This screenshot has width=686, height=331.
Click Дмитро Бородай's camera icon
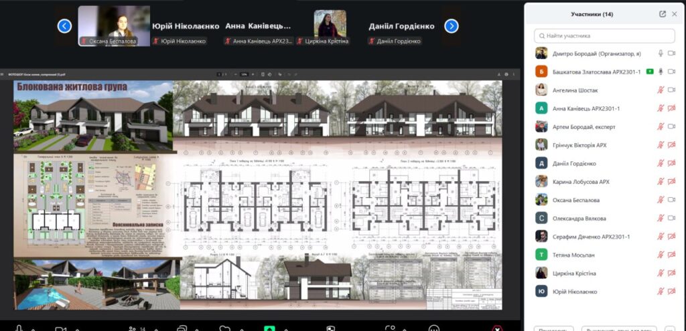pos(672,53)
